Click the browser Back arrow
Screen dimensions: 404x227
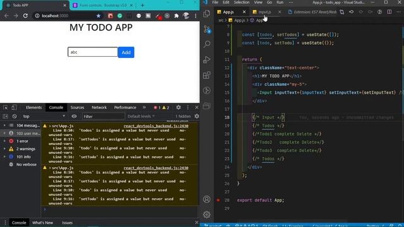coord(6,16)
